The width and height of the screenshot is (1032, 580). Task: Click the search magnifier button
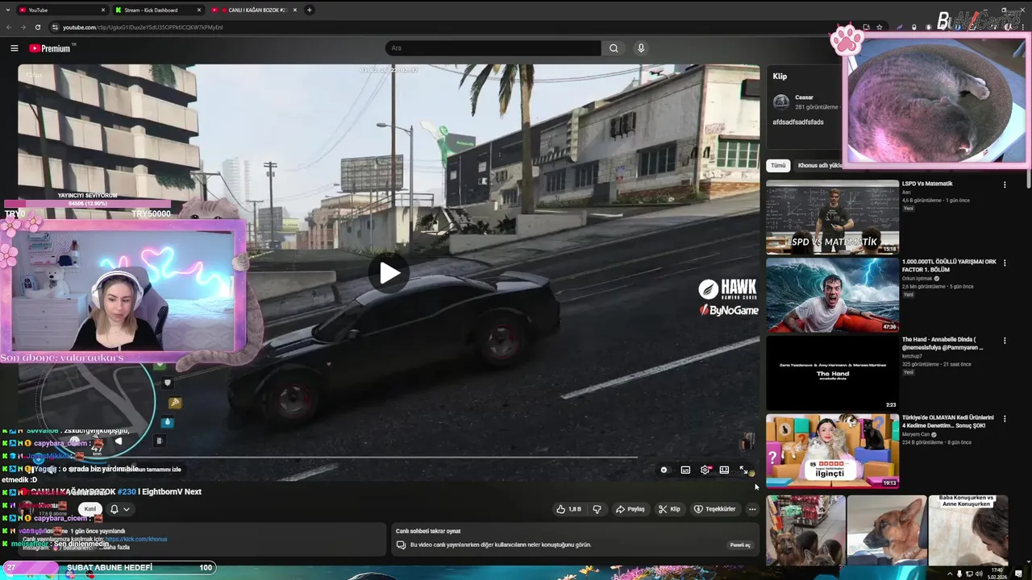click(614, 48)
